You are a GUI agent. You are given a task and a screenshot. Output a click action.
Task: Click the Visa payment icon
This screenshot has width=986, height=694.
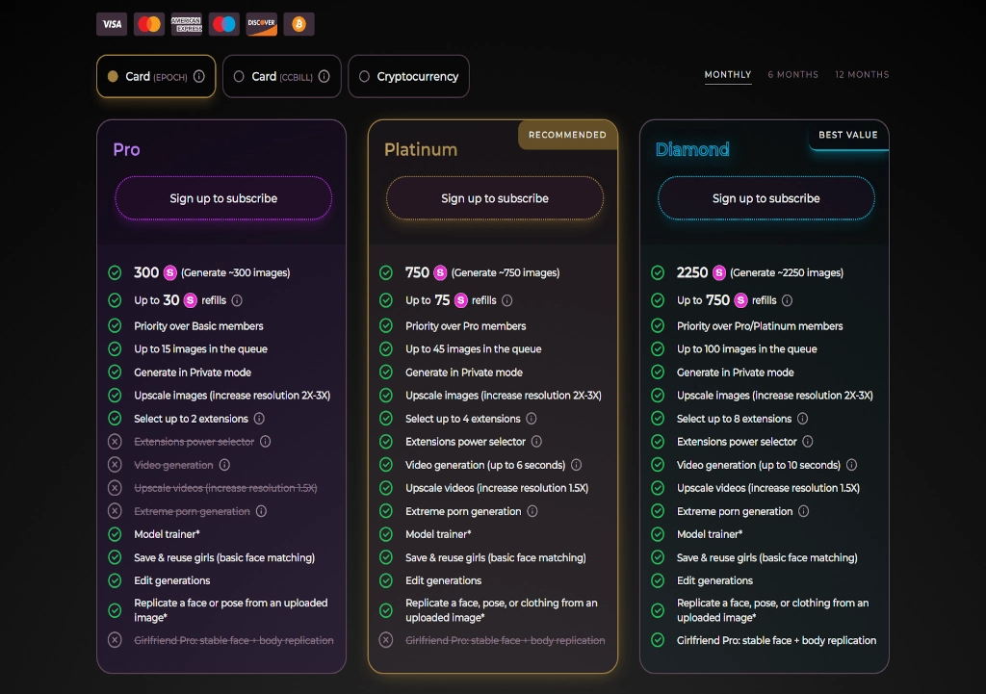(x=111, y=23)
